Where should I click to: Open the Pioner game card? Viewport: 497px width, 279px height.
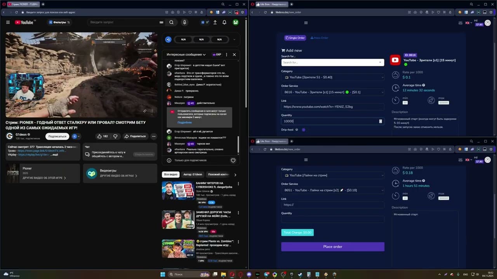coord(43,173)
